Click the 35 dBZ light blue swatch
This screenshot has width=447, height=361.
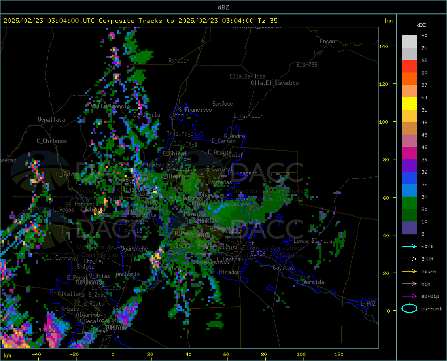409,191
